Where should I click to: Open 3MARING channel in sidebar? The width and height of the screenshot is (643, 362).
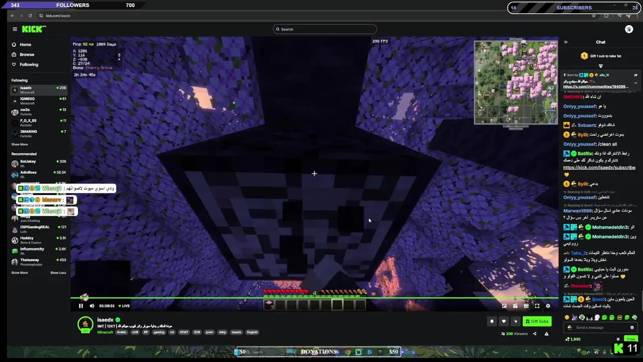tap(39, 133)
